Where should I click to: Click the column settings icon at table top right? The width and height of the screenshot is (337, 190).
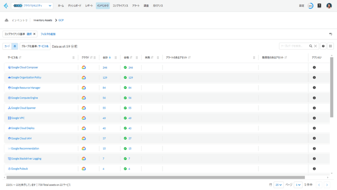pos(330,46)
